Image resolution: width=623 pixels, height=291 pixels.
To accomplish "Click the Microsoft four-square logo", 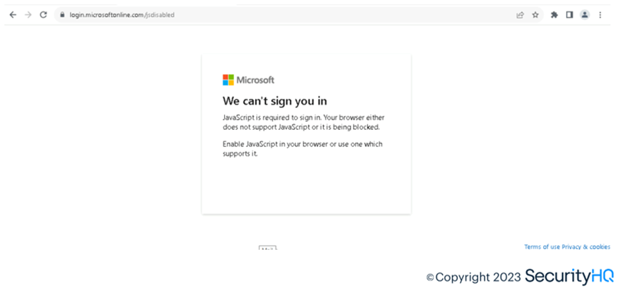I will point(228,80).
